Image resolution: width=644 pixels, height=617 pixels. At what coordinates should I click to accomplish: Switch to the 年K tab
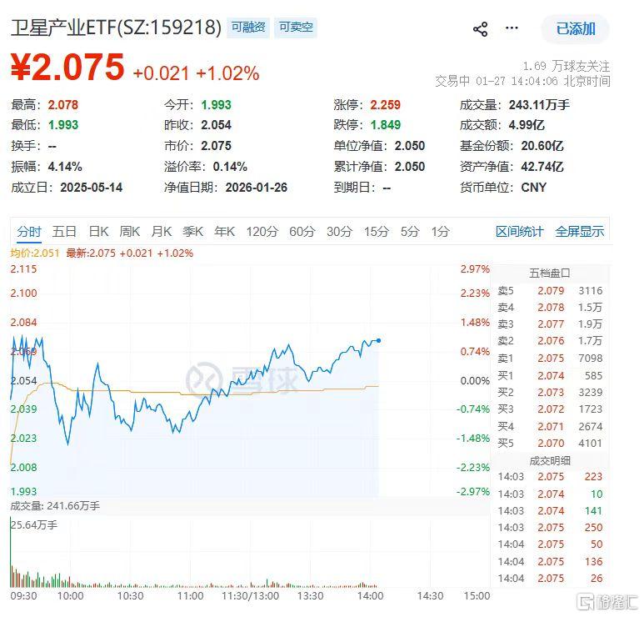(x=225, y=232)
